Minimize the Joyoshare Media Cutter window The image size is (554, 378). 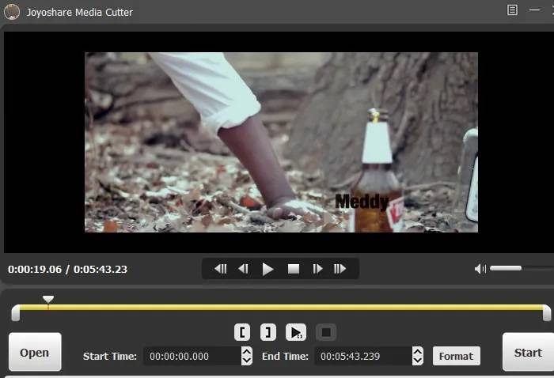pos(534,9)
